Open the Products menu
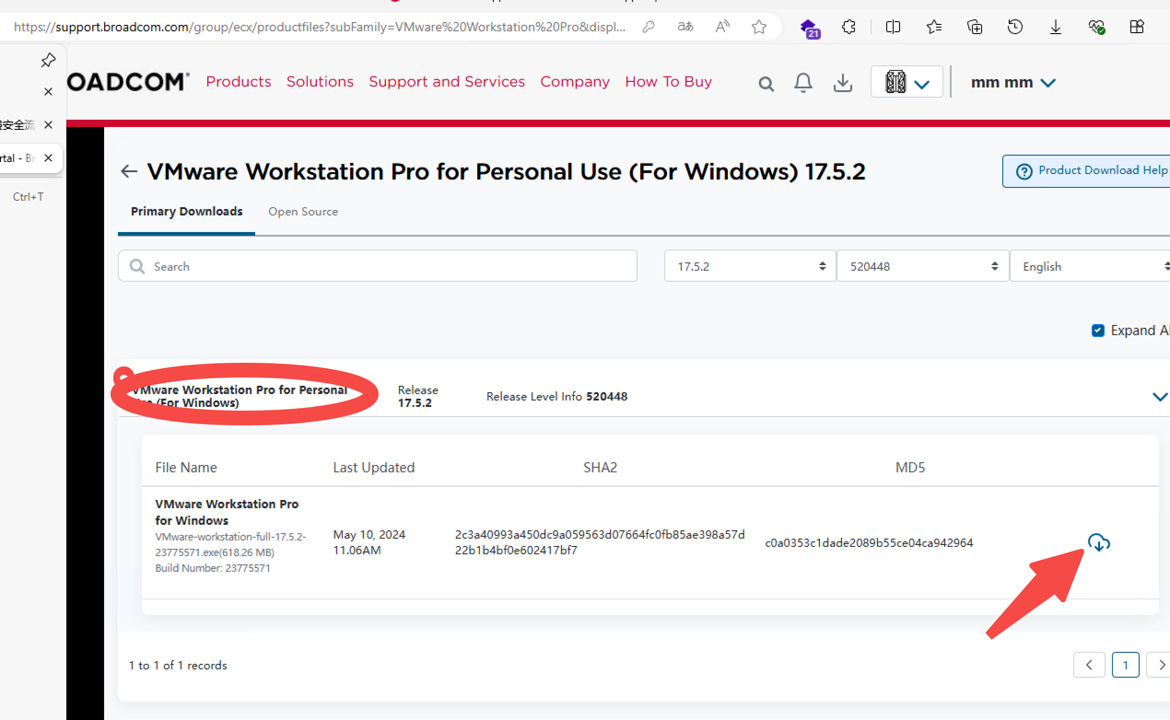1170x720 pixels. tap(238, 81)
